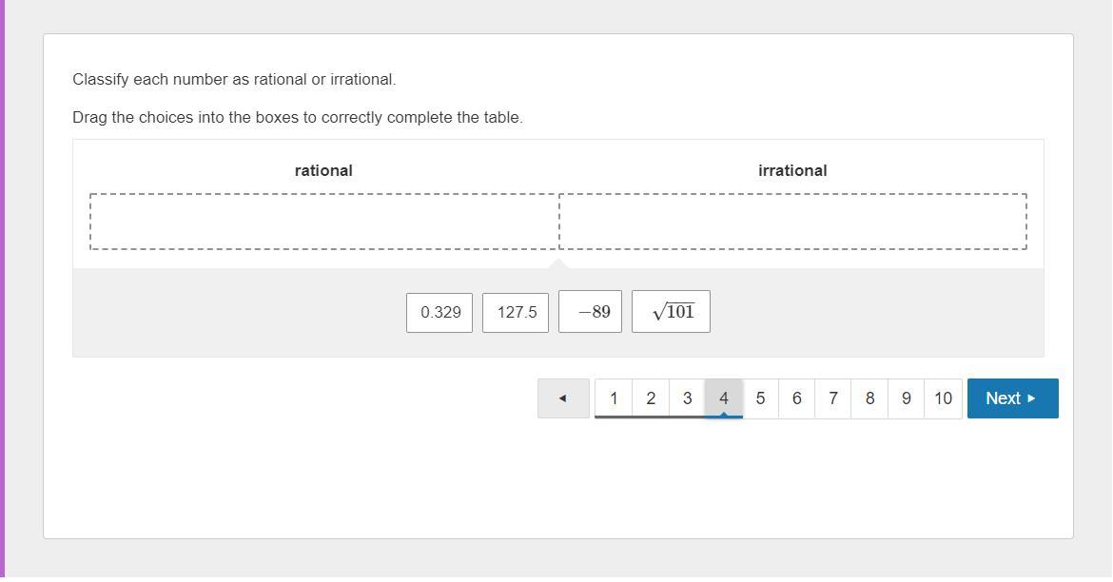The image size is (1113, 582).
Task: Click the previous page arrow button
Action: (x=563, y=398)
